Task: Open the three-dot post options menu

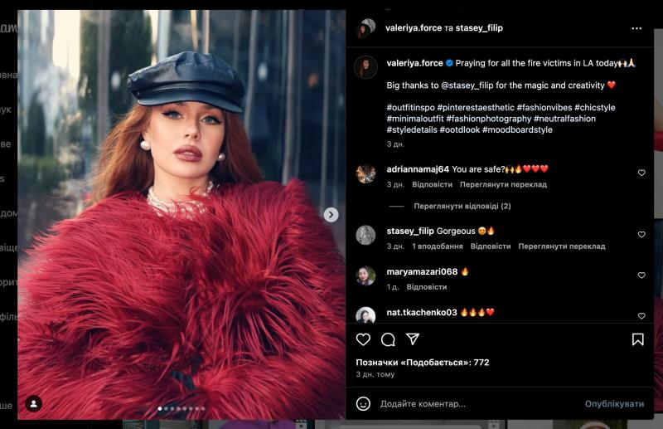Action: point(636,28)
